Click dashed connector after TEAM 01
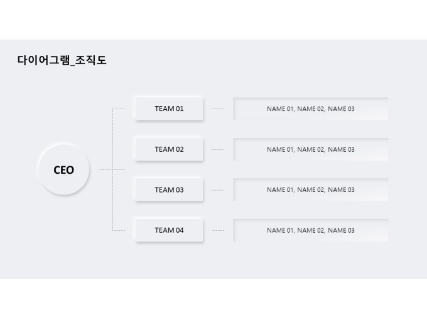The width and height of the screenshot is (427, 320). (218, 109)
